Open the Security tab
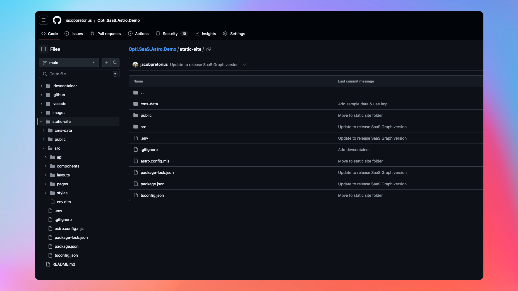Screen dimensions: 518x291 coord(172,33)
